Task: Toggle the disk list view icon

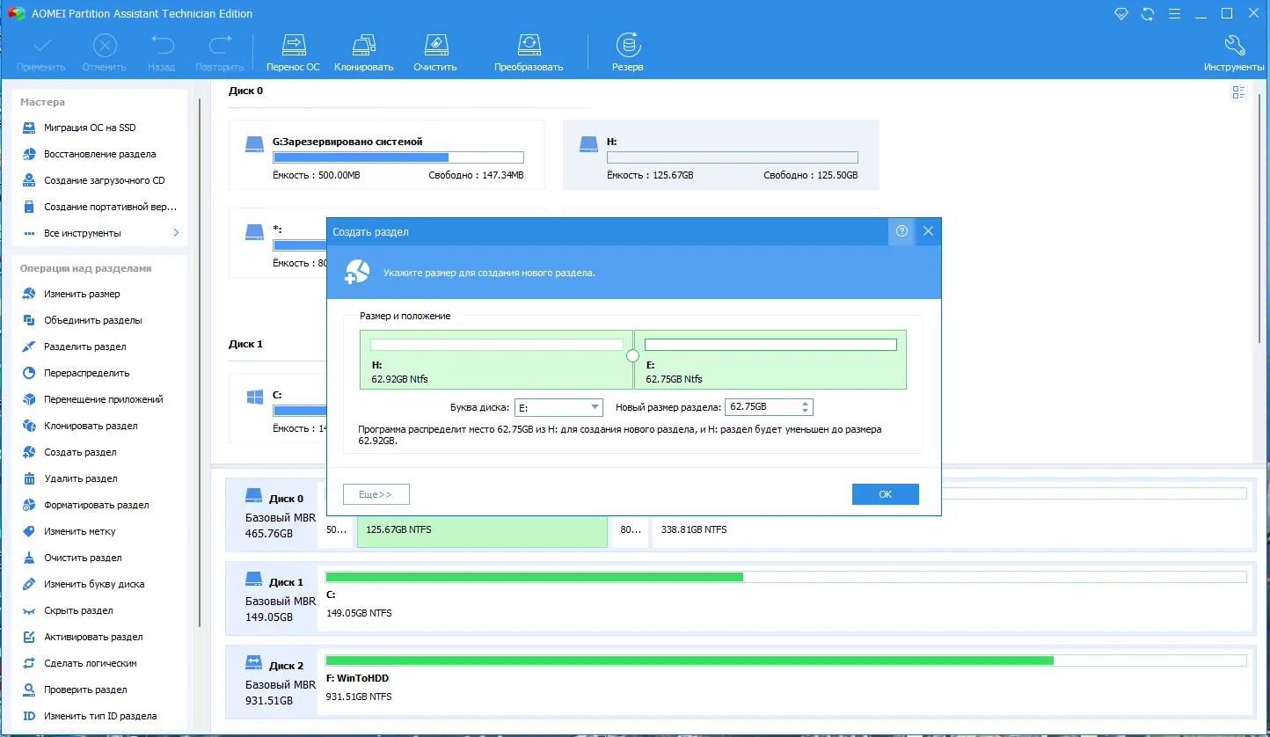Action: tap(1239, 92)
